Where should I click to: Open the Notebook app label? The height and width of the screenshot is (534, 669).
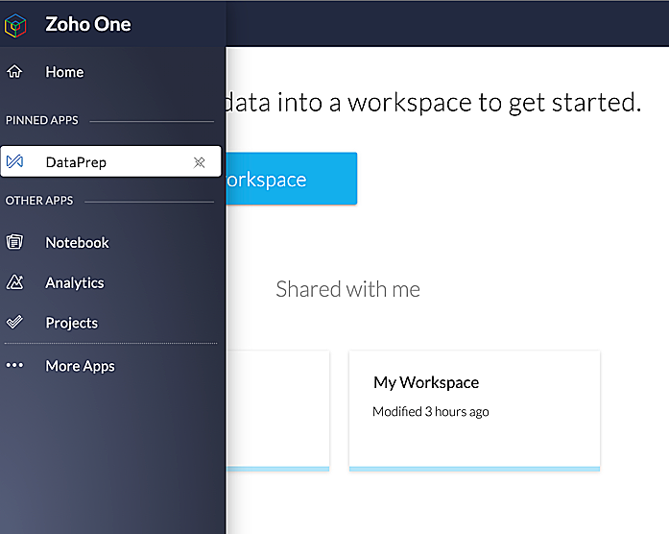point(77,242)
